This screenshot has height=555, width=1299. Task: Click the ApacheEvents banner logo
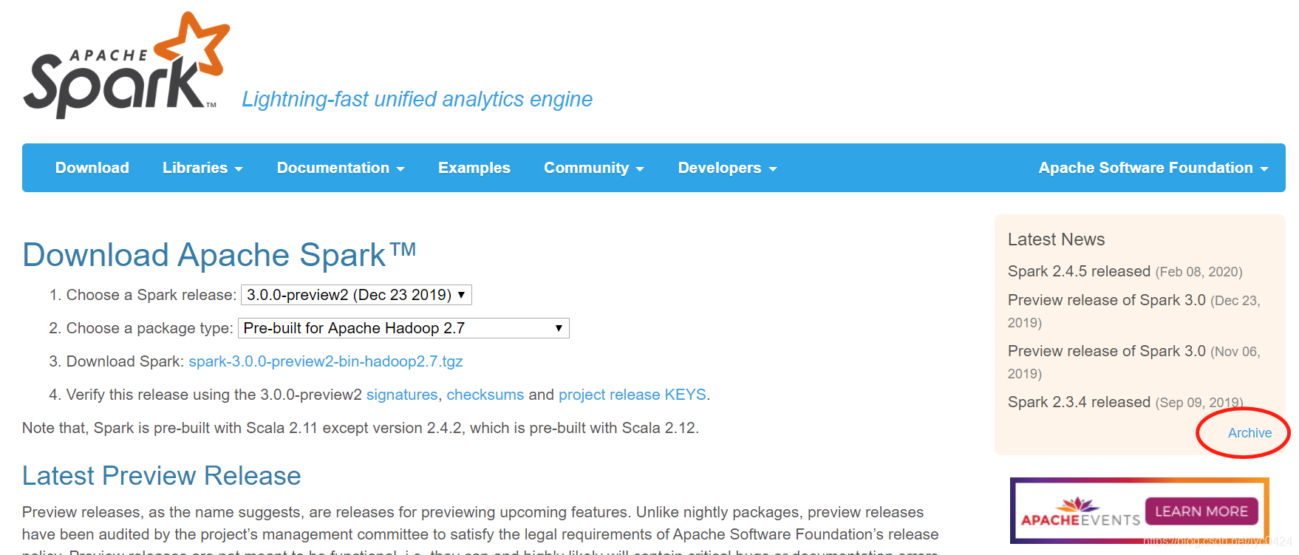click(x=1080, y=512)
